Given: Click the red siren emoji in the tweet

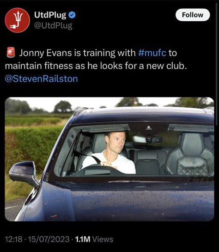Looking at the screenshot, I should 11,53.
